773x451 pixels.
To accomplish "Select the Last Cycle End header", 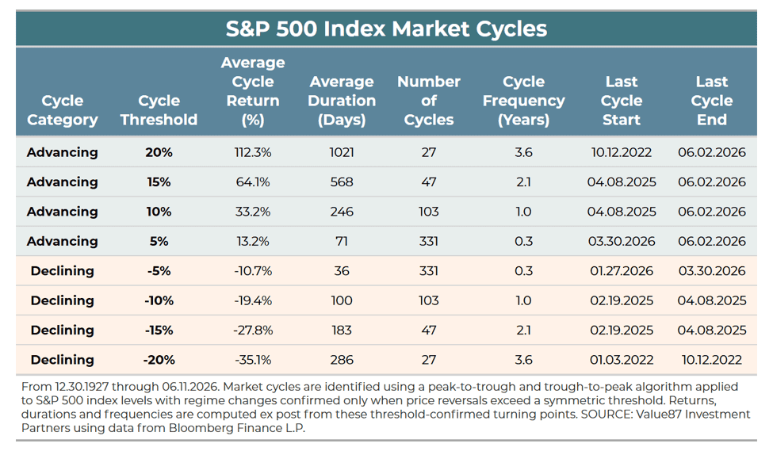I will 711,101.
